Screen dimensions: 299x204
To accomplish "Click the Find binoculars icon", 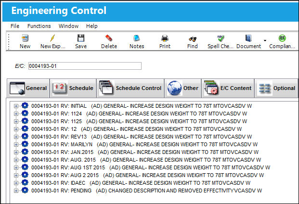I will (x=193, y=39).
